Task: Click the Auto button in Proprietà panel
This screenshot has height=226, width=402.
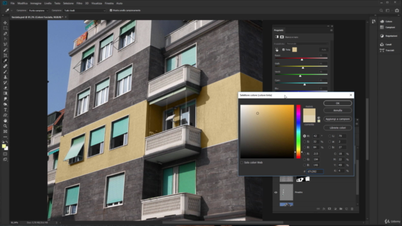Action: pos(324,50)
